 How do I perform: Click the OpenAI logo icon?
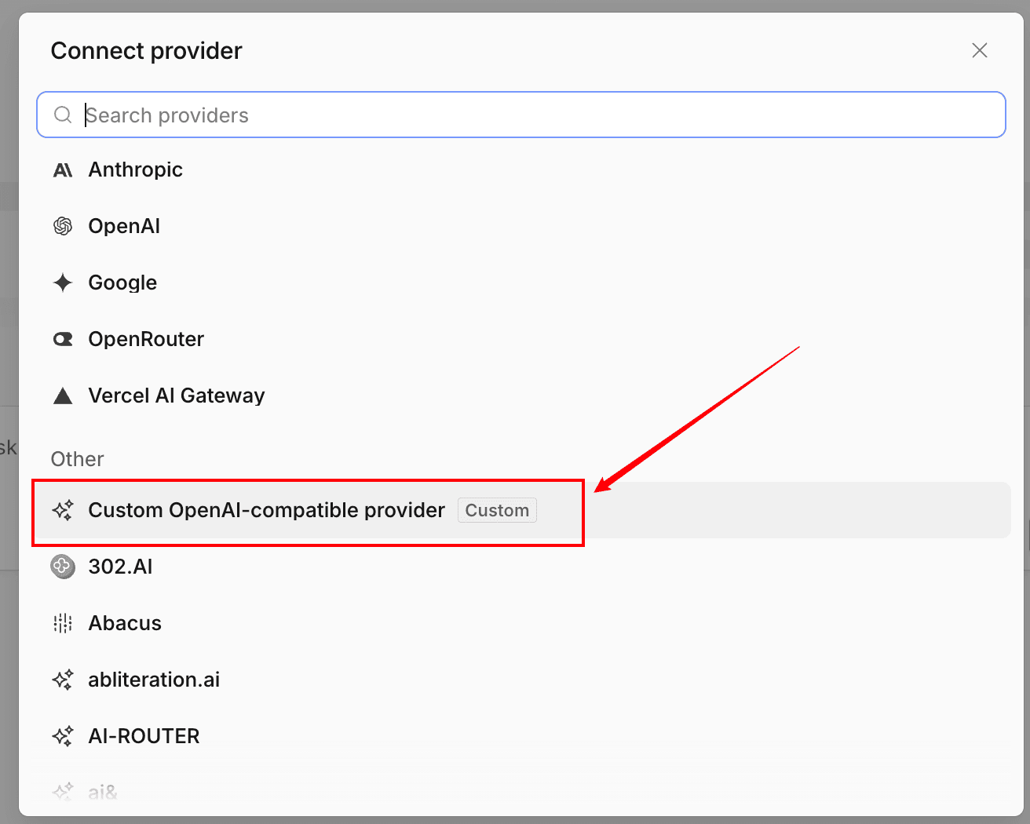coord(63,226)
